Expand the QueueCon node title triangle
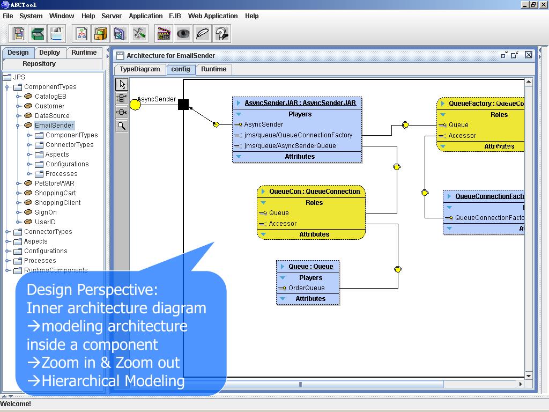Image resolution: width=549 pixels, height=412 pixels. [x=263, y=192]
